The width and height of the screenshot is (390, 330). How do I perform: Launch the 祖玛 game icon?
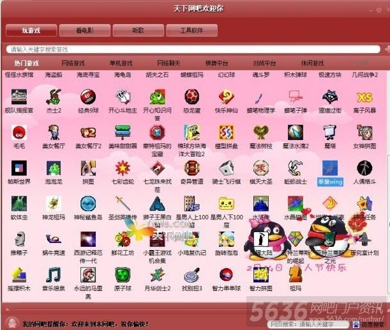tap(296, 275)
